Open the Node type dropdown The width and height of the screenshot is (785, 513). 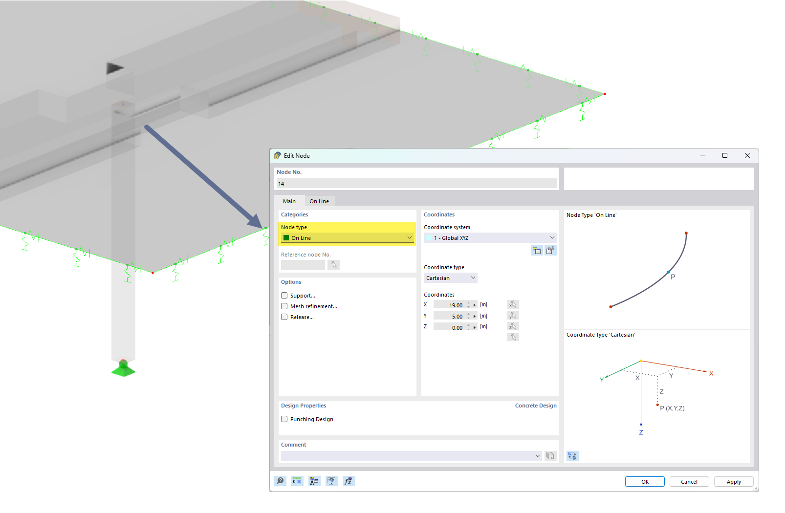pos(348,238)
